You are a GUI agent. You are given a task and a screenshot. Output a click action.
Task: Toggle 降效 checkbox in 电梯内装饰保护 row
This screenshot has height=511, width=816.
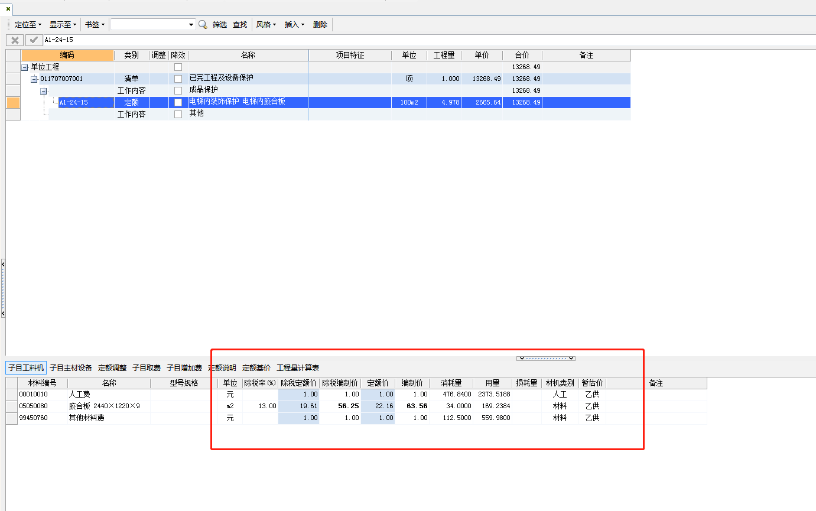178,103
